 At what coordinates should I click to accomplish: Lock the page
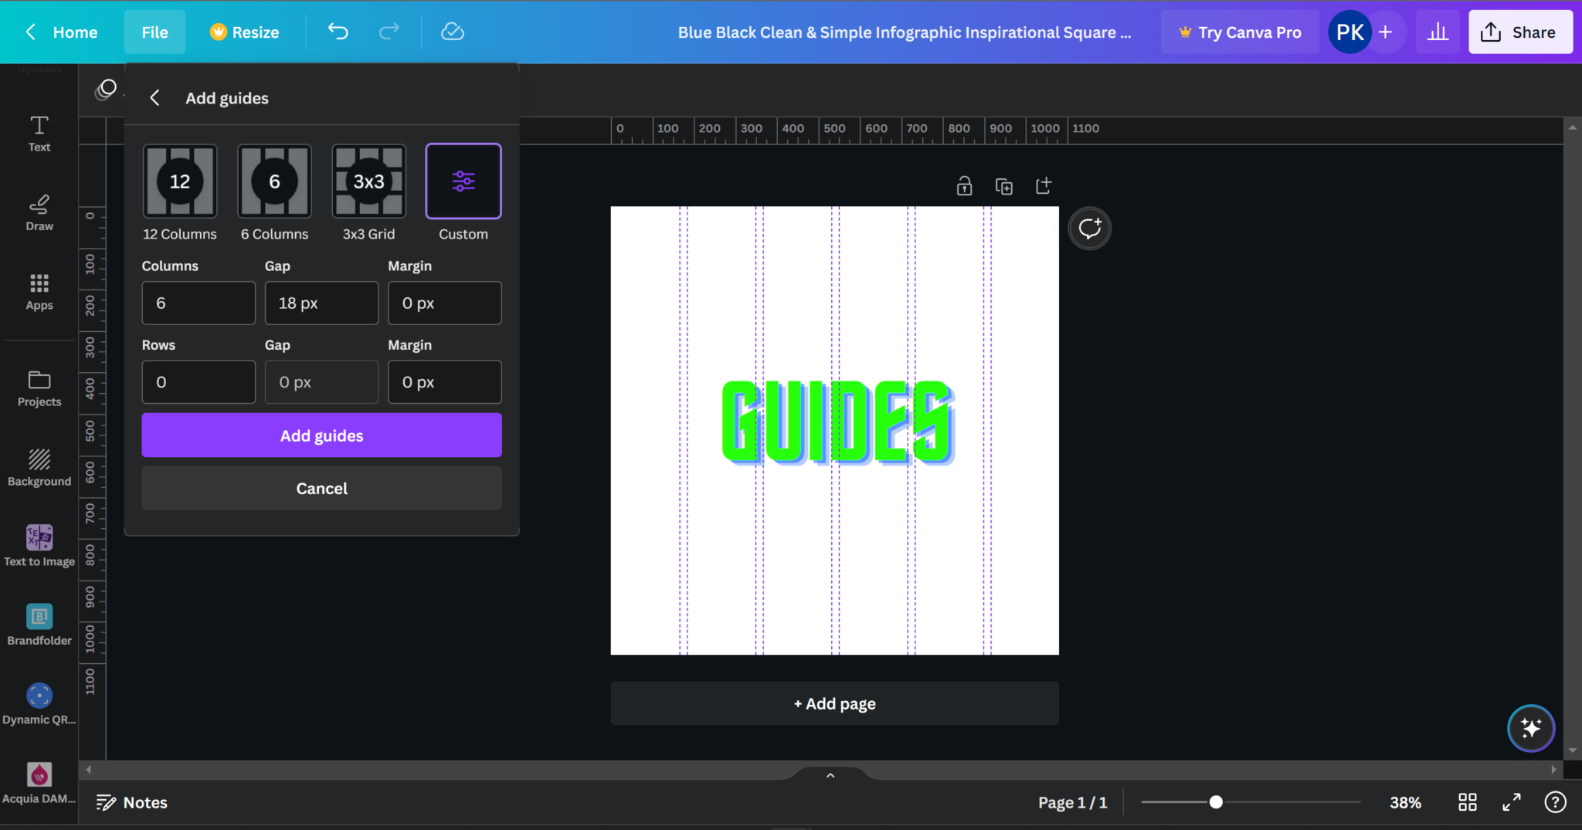pyautogui.click(x=963, y=185)
